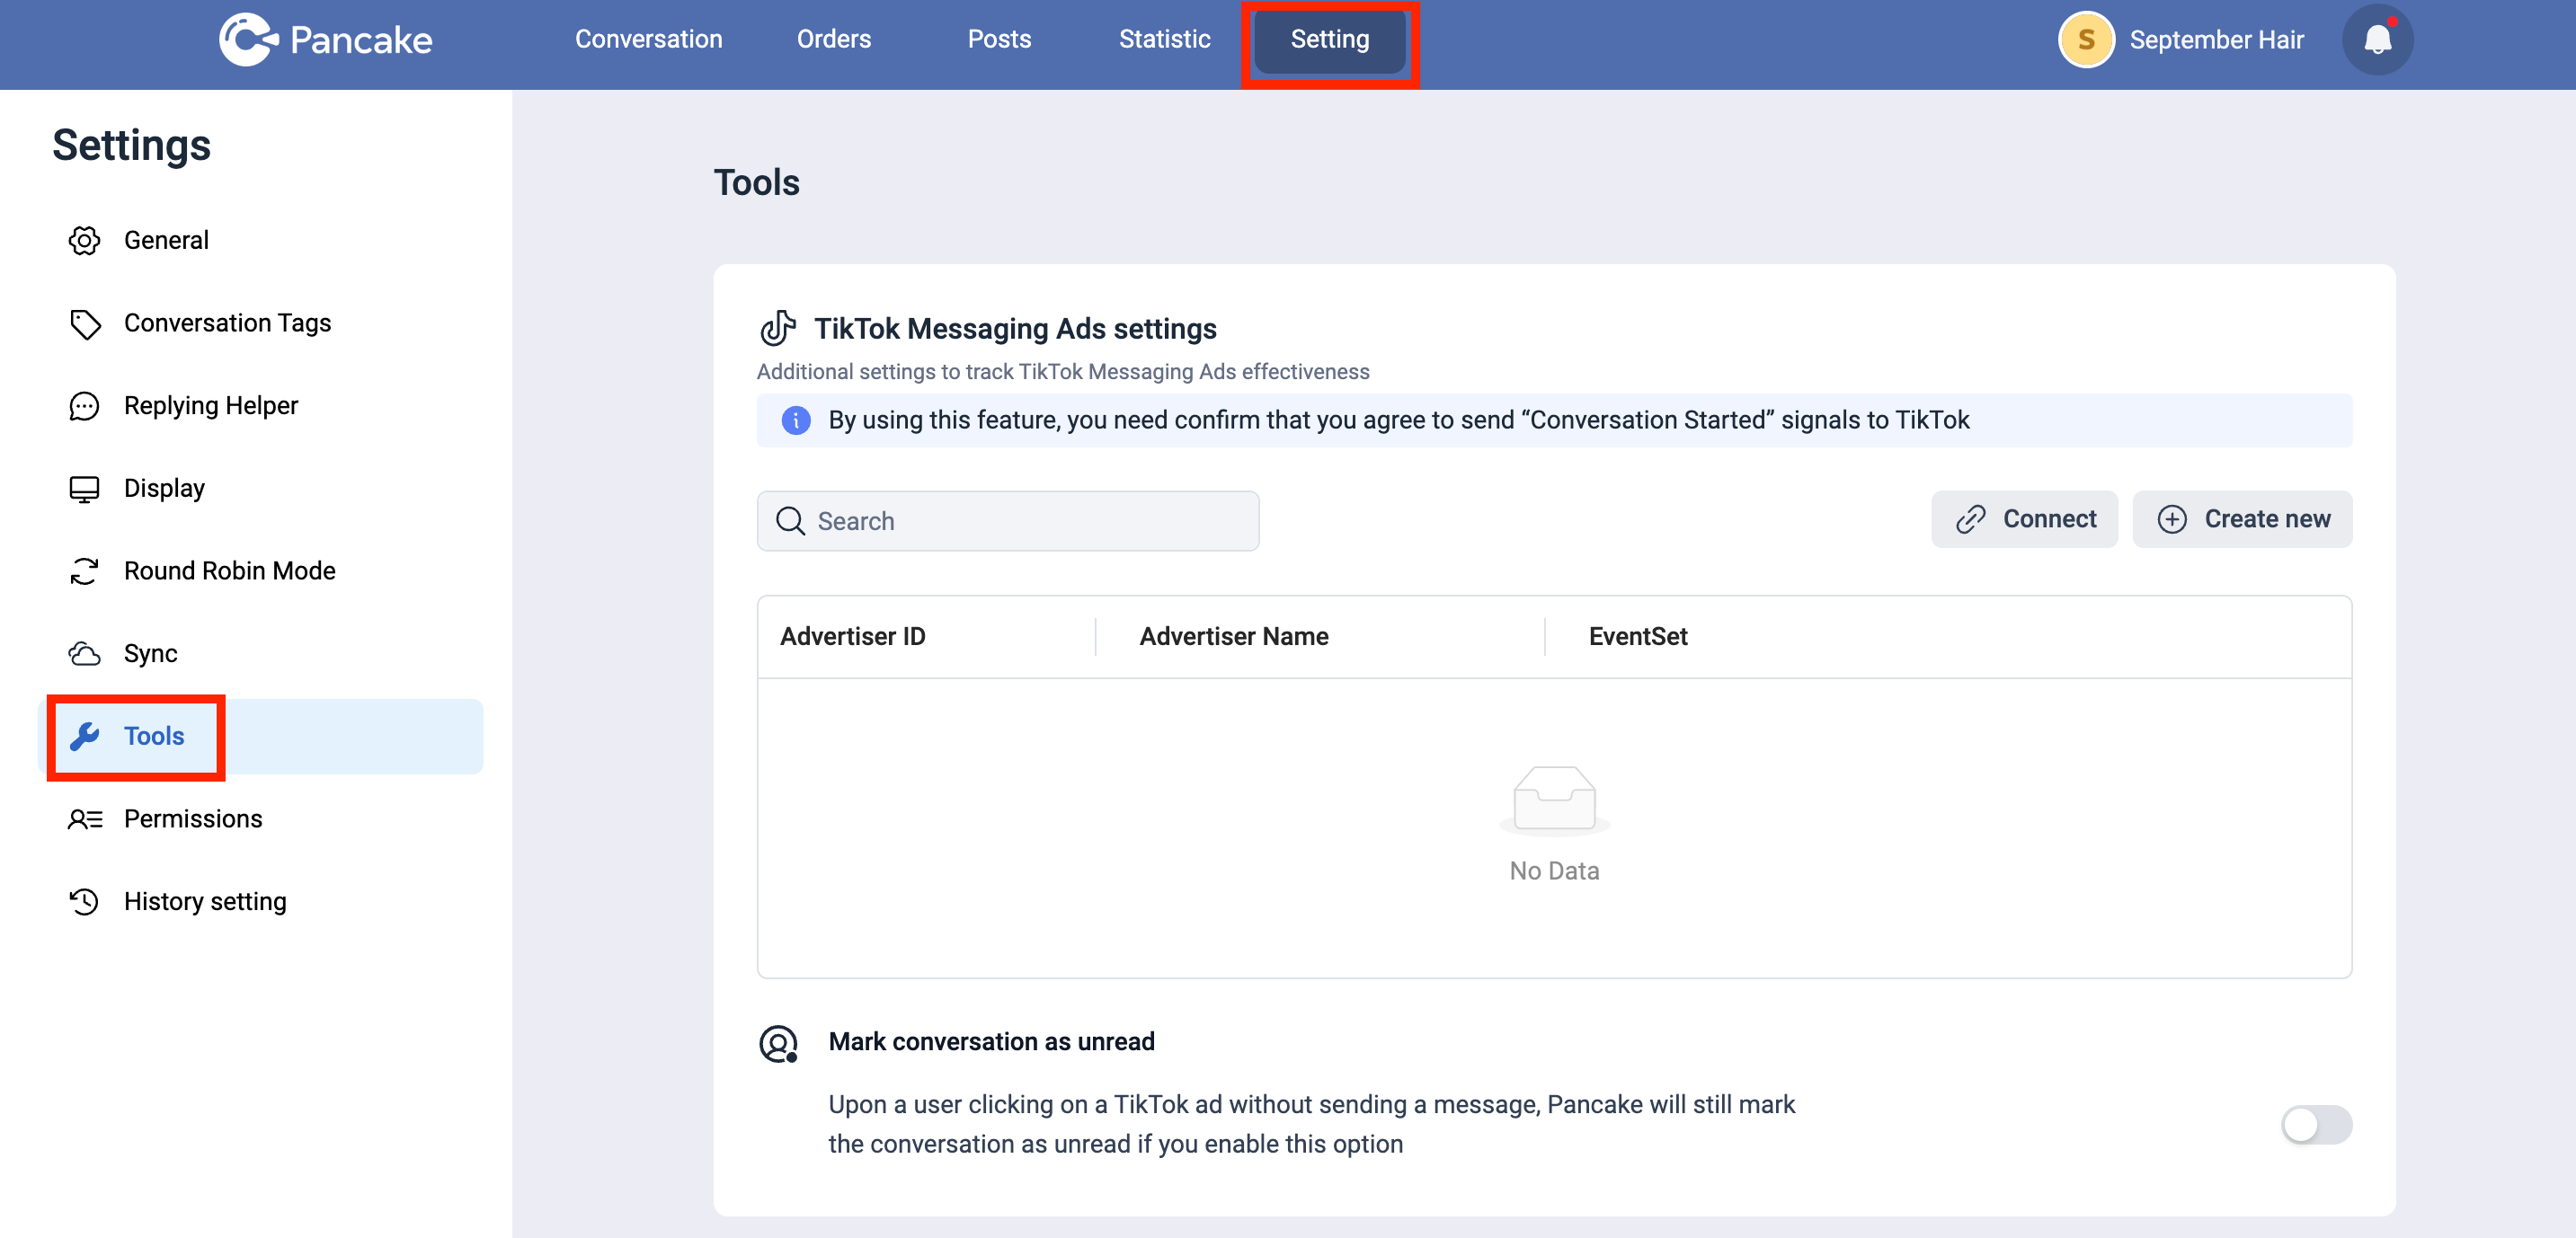Click the search magnifier icon
Viewport: 2576px width, 1238px height.
[x=791, y=520]
